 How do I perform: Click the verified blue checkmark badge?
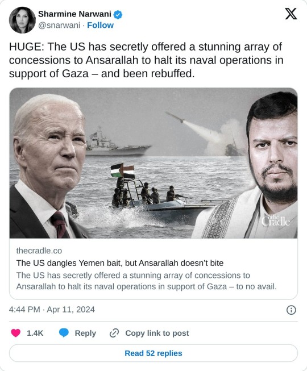(x=118, y=14)
